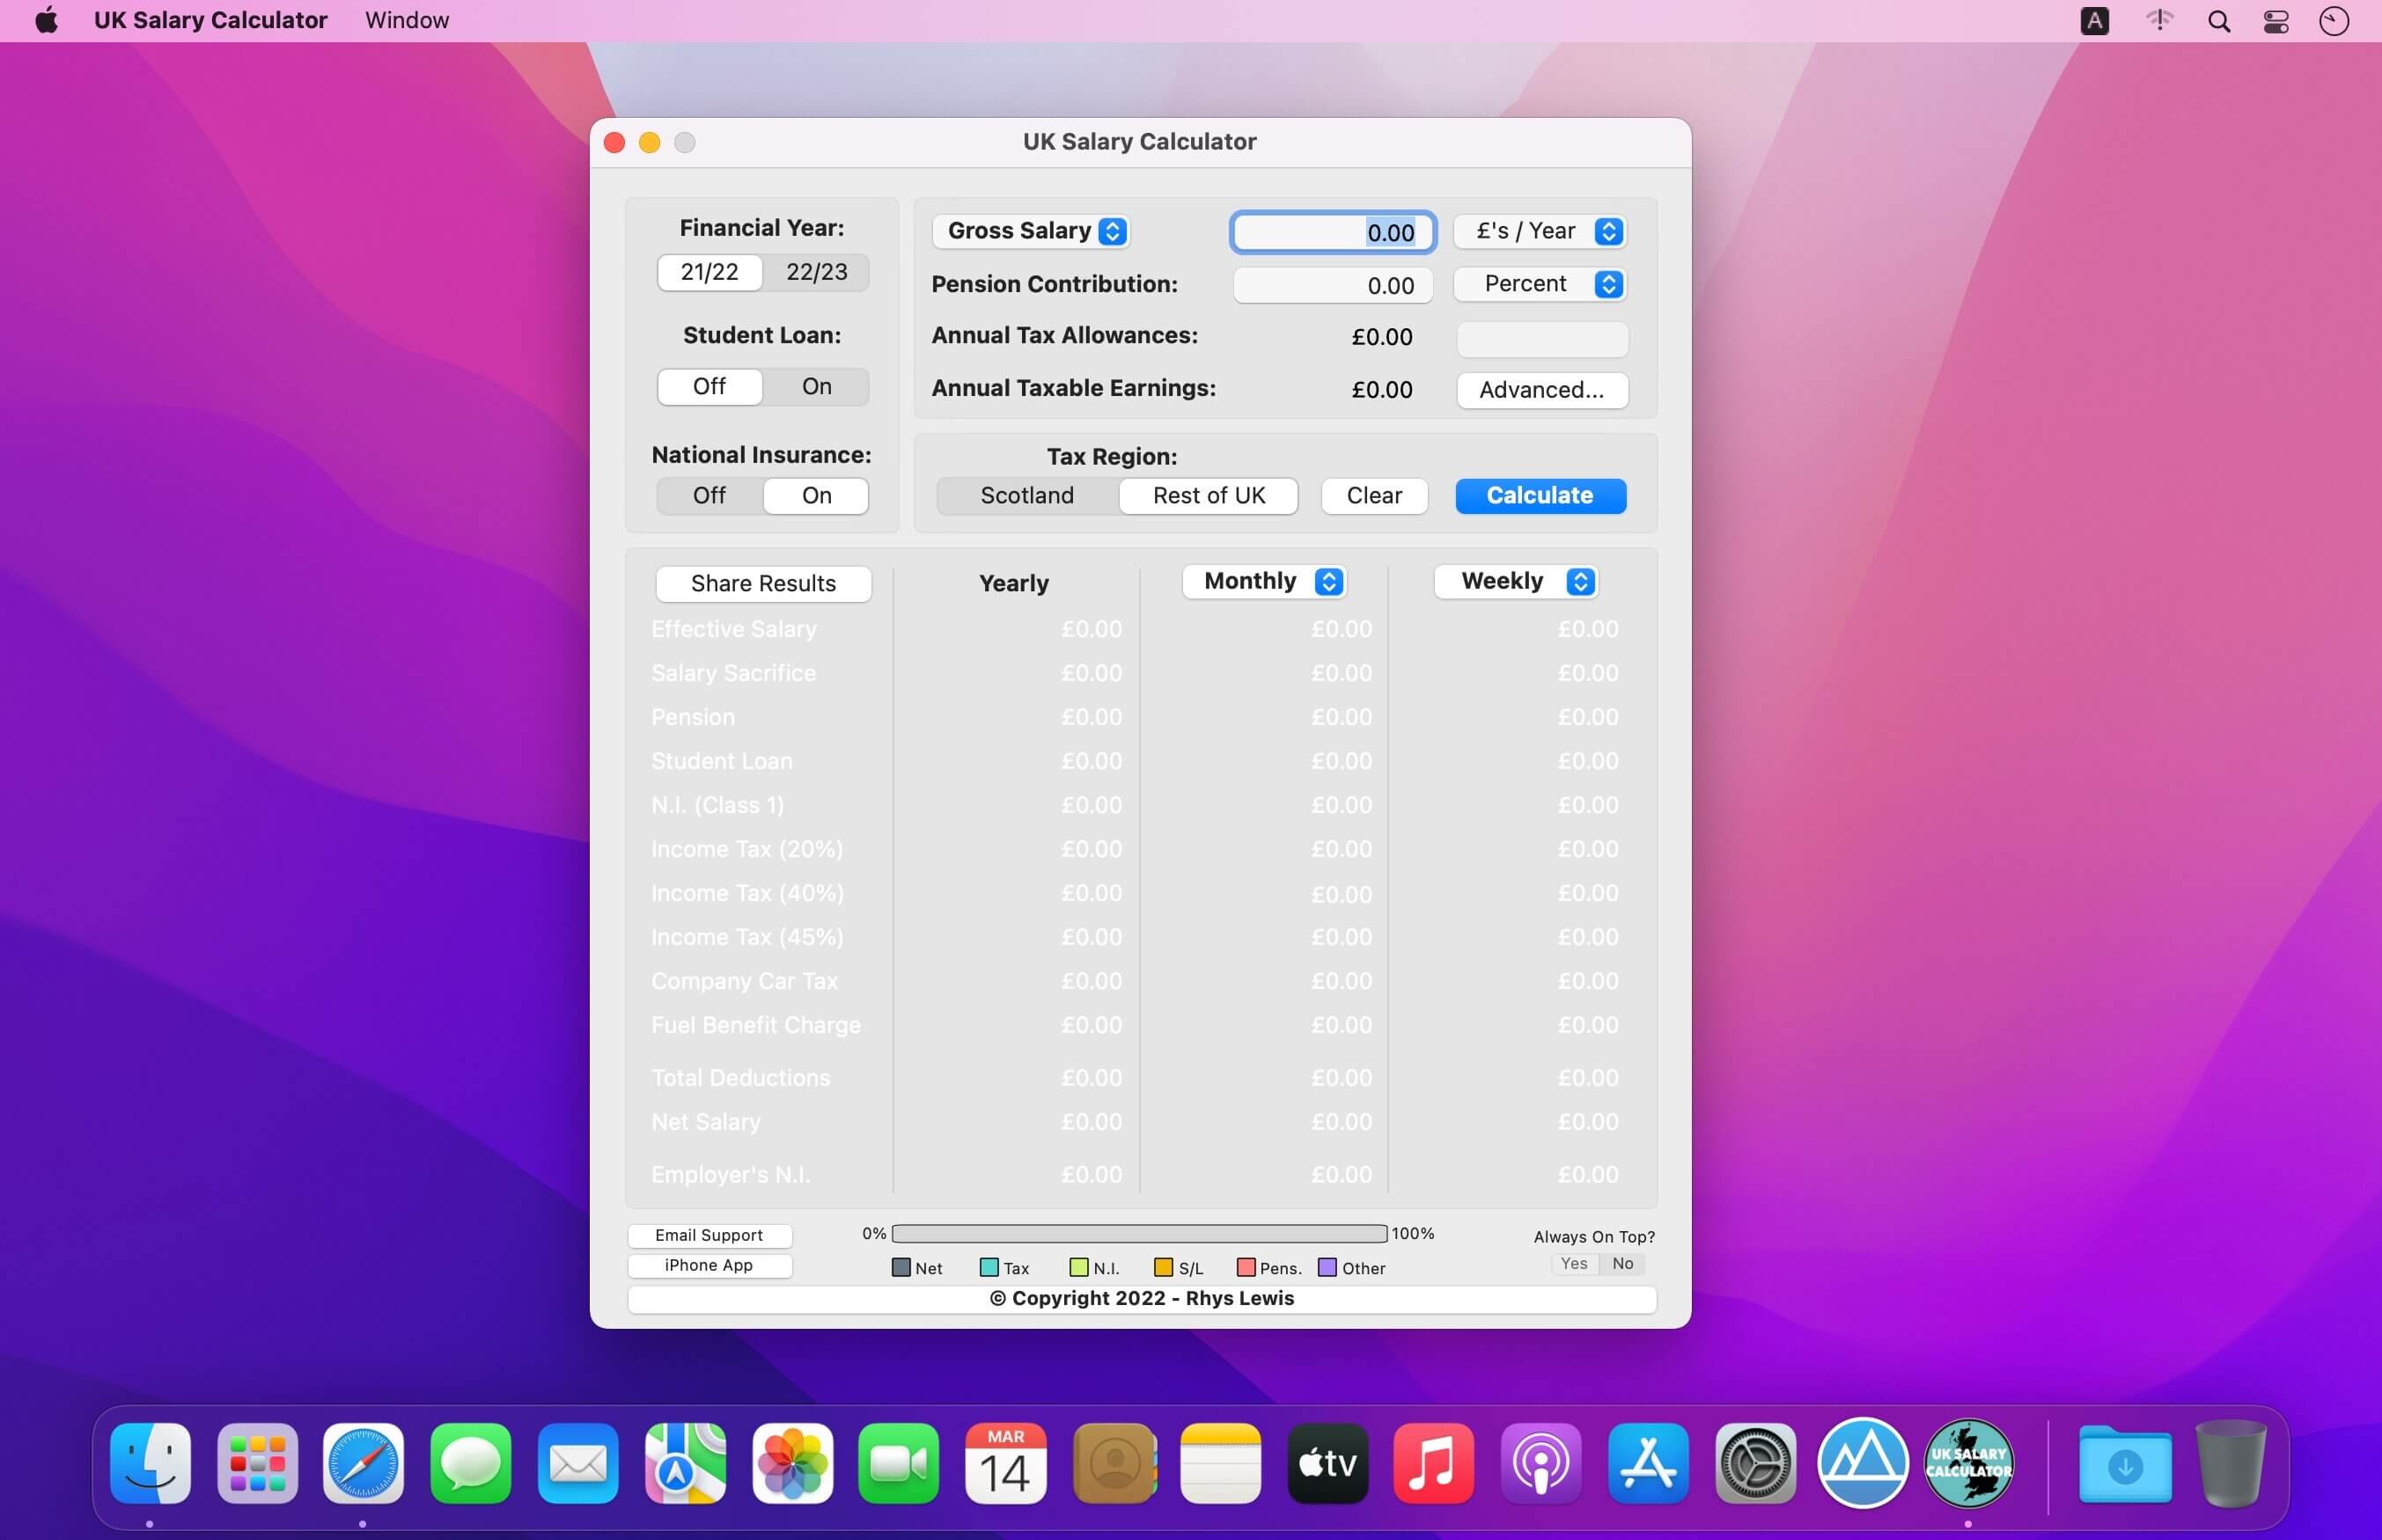The width and height of the screenshot is (2382, 1540).
Task: Open Apple TV app in Dock
Action: [1328, 1464]
